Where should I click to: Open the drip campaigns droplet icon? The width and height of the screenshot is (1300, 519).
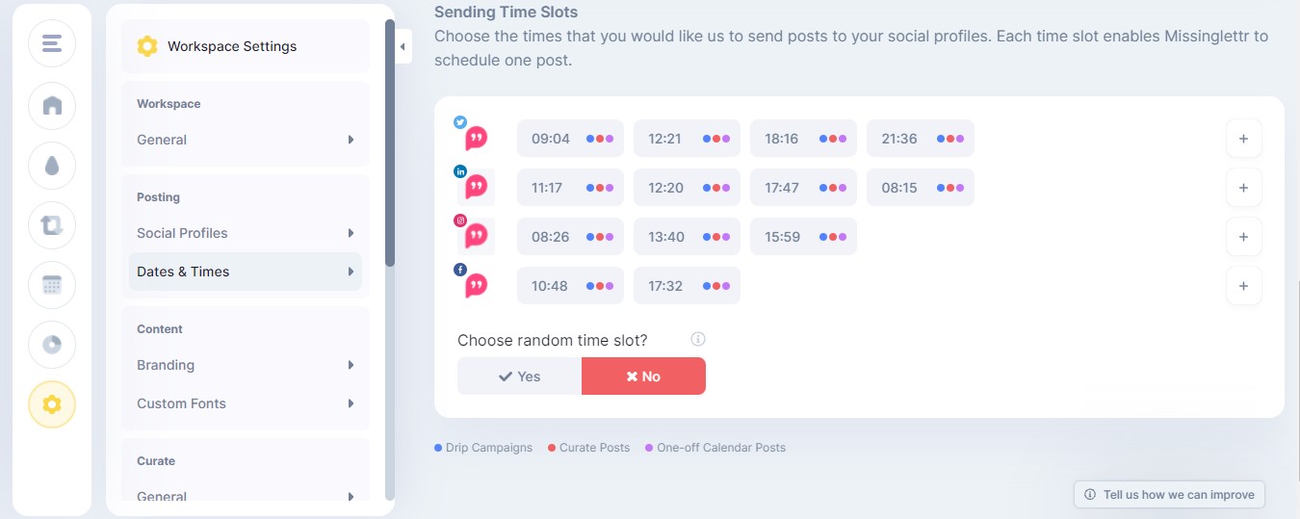52,166
